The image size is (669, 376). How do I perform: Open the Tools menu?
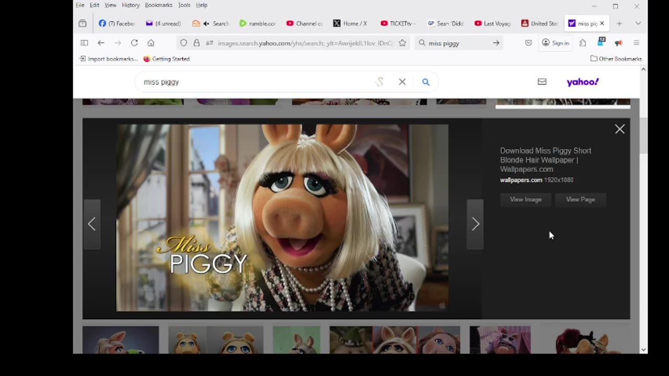(x=184, y=5)
